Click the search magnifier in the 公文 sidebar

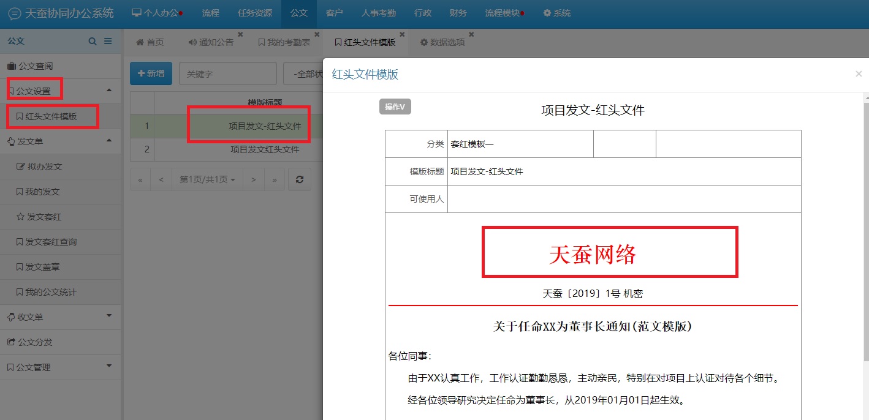pyautogui.click(x=92, y=40)
